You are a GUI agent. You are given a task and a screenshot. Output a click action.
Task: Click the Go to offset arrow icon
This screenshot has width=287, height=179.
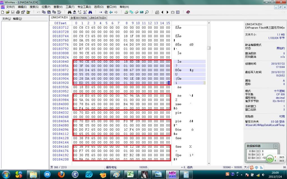point(101,12)
